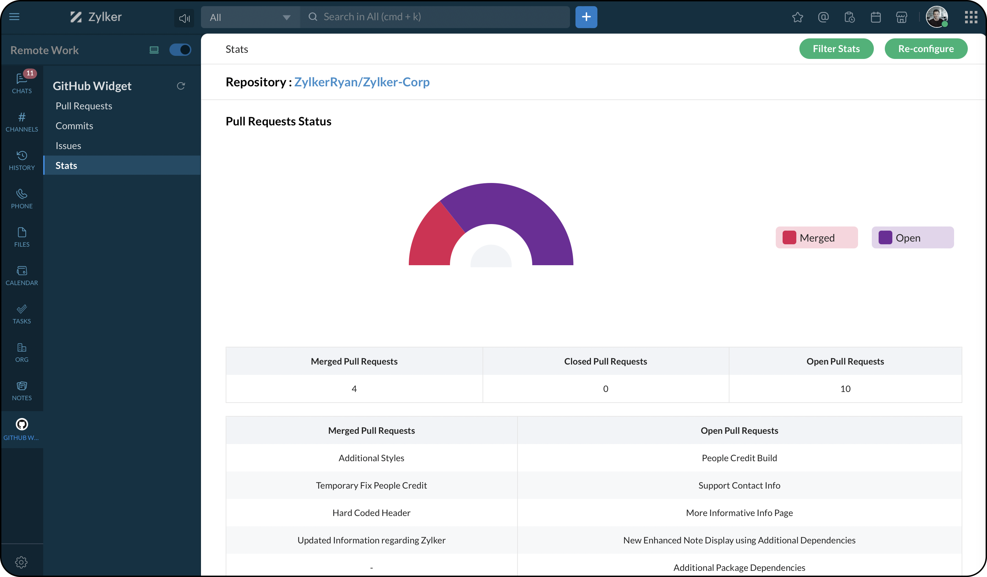Toggle the Open legend series
Viewport: 987px width, 577px height.
(x=913, y=237)
